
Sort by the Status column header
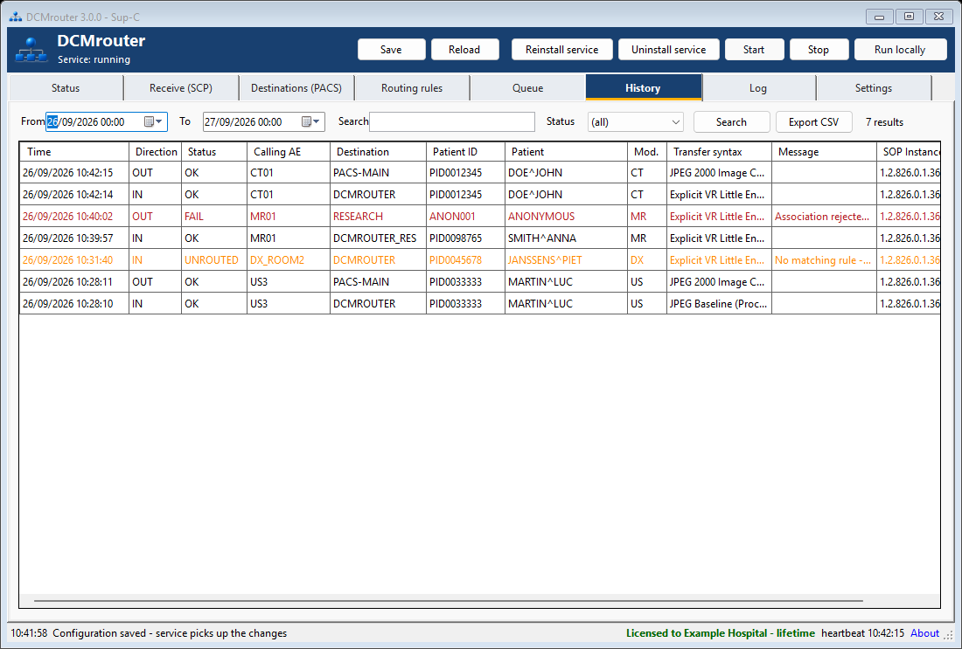214,152
